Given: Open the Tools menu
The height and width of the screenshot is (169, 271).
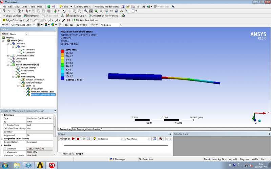Looking at the screenshot, I should point(32,6).
